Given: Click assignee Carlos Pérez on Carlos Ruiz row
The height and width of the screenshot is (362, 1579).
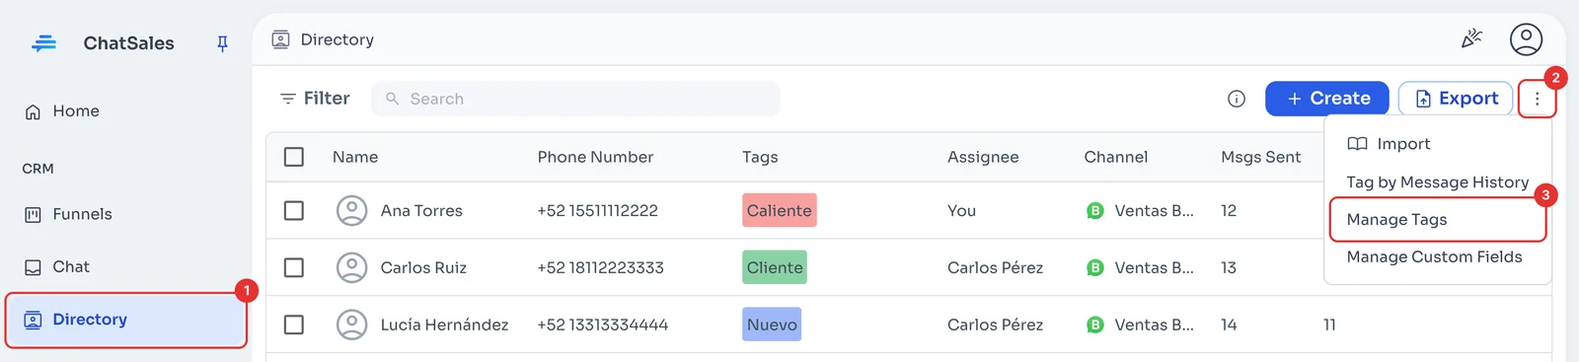Looking at the screenshot, I should [x=995, y=268].
